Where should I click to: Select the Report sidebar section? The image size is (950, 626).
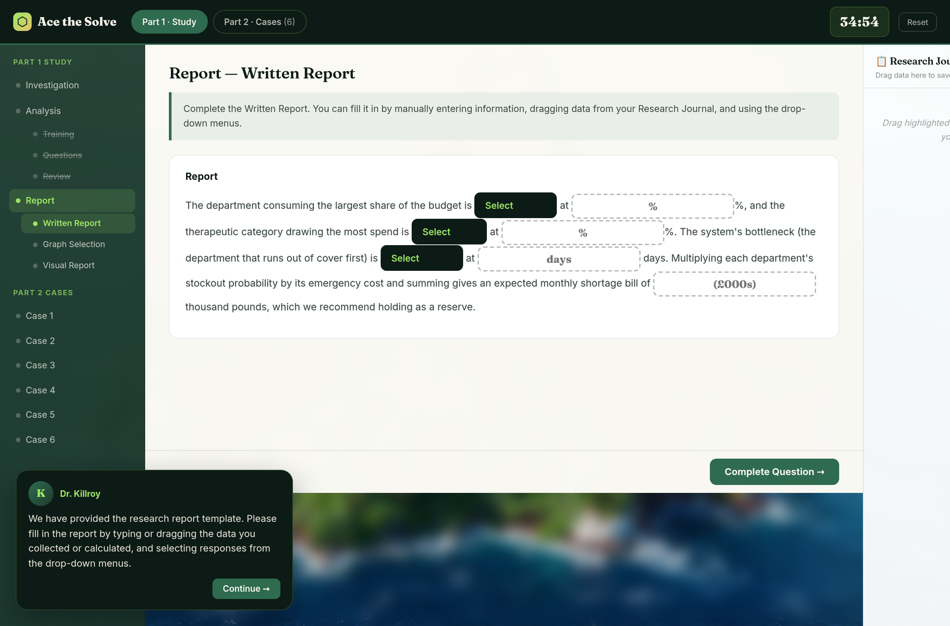click(x=72, y=200)
